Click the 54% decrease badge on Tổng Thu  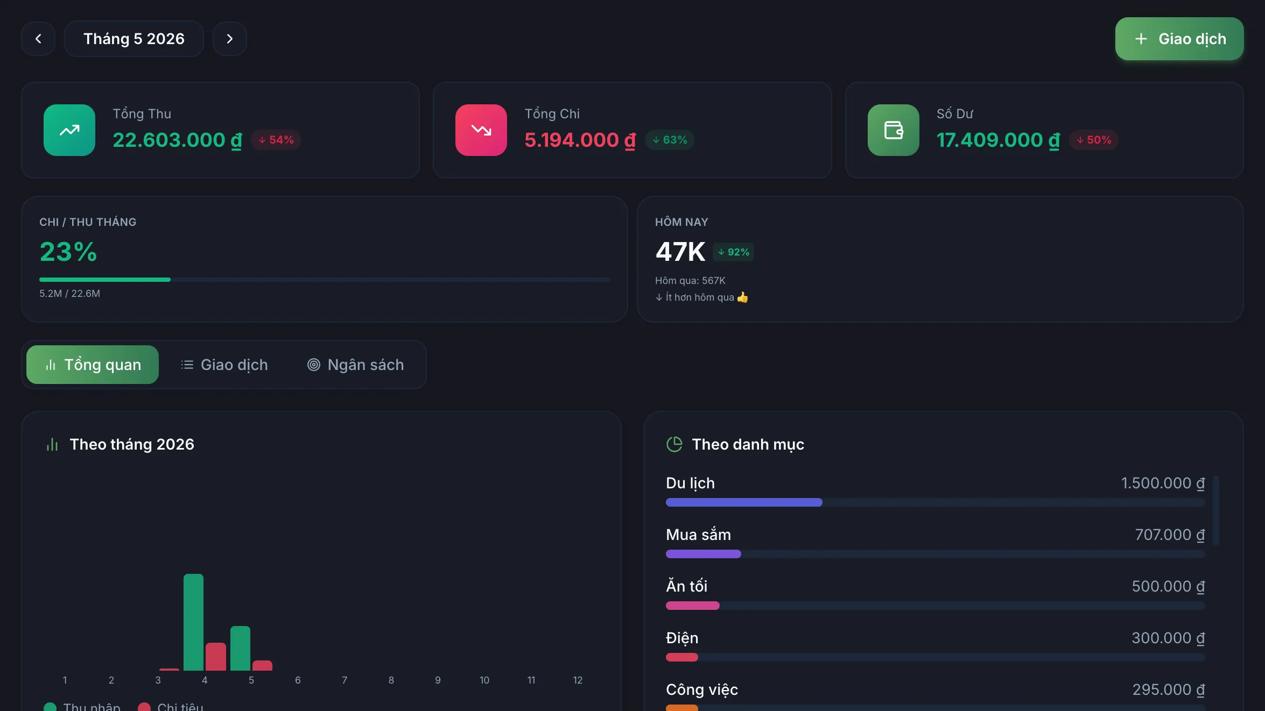pyautogui.click(x=276, y=140)
